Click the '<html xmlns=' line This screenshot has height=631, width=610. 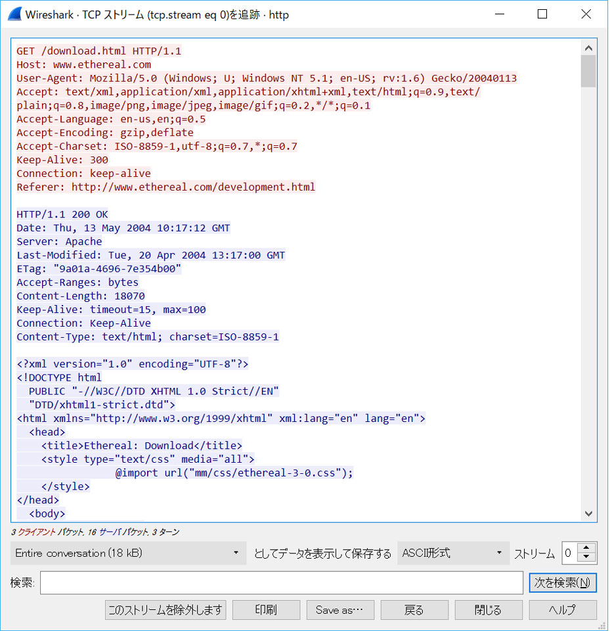[x=221, y=419]
